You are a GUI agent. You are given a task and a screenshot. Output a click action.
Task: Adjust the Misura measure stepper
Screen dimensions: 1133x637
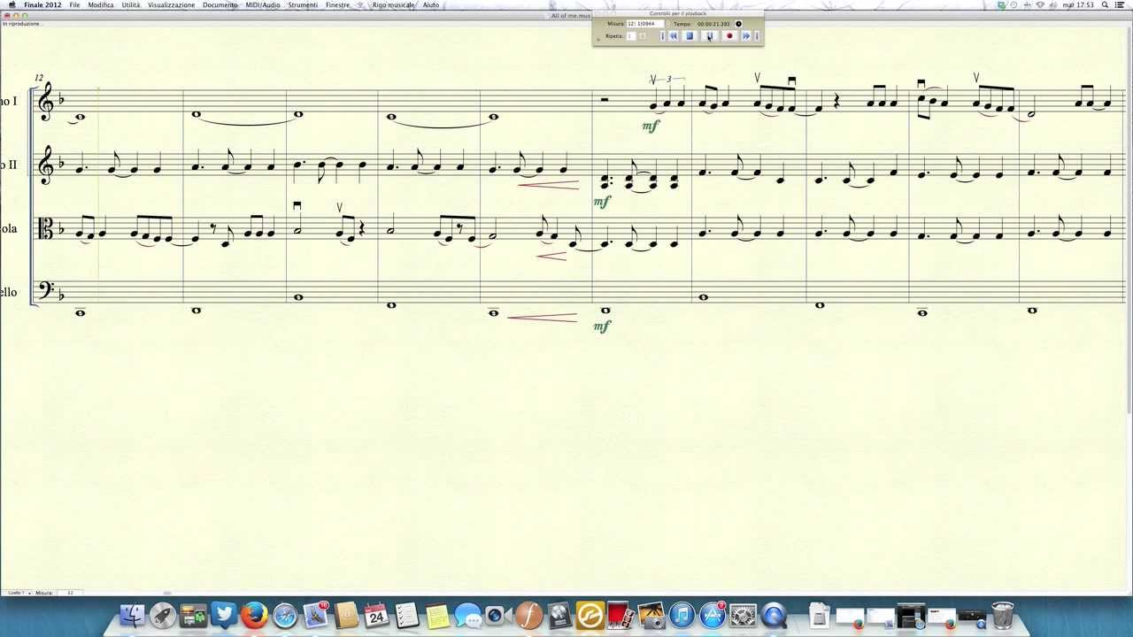click(x=668, y=24)
